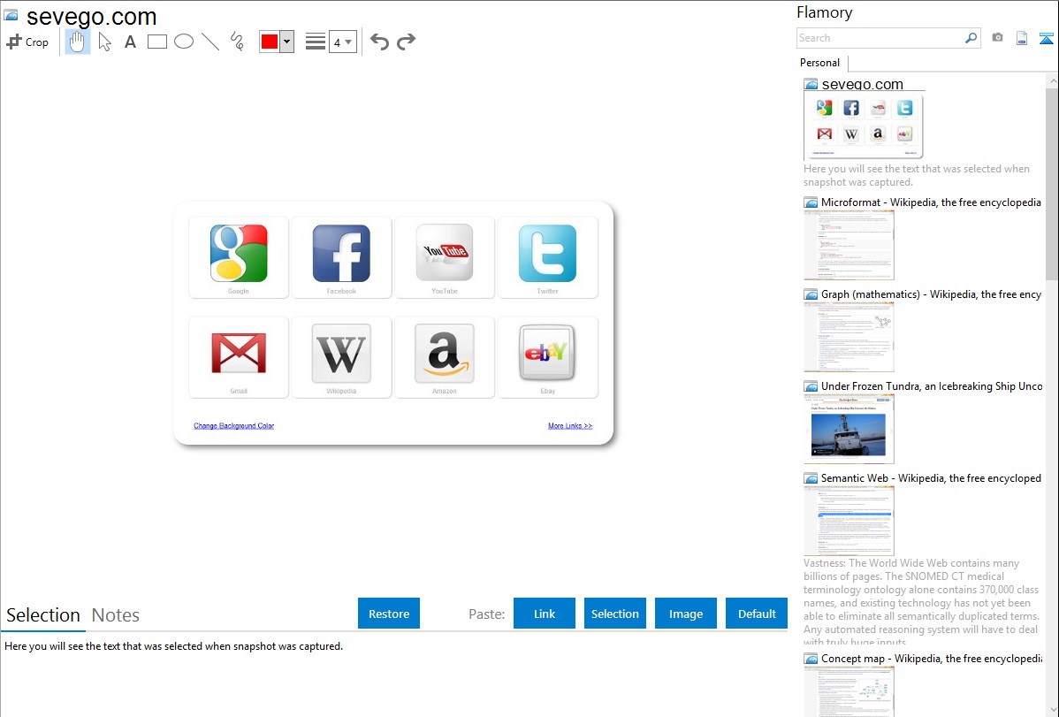The image size is (1059, 717).
Task: Open the Microformat Wikipedia snapshot thumbnail
Action: [x=849, y=245]
